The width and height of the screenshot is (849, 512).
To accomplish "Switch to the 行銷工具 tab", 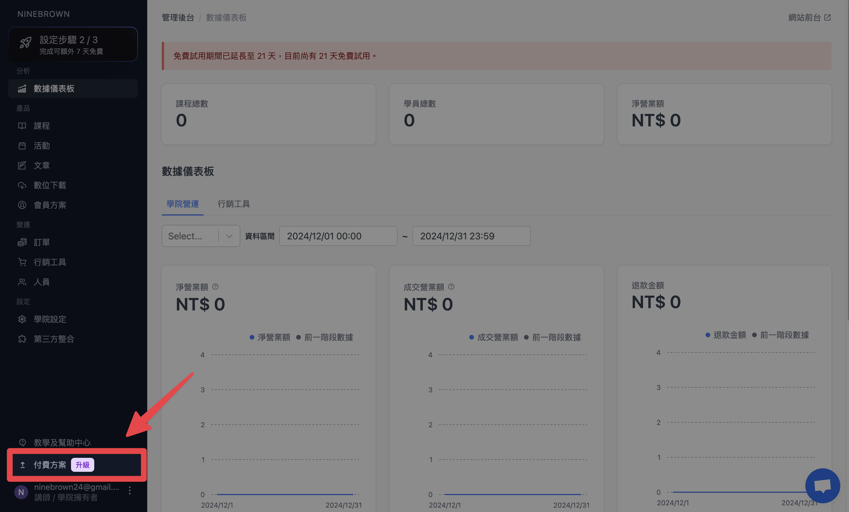I will tap(234, 204).
